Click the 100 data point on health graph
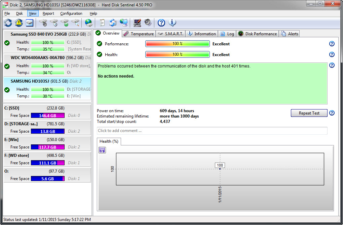This screenshot has height=225, width=343. coord(220,169)
